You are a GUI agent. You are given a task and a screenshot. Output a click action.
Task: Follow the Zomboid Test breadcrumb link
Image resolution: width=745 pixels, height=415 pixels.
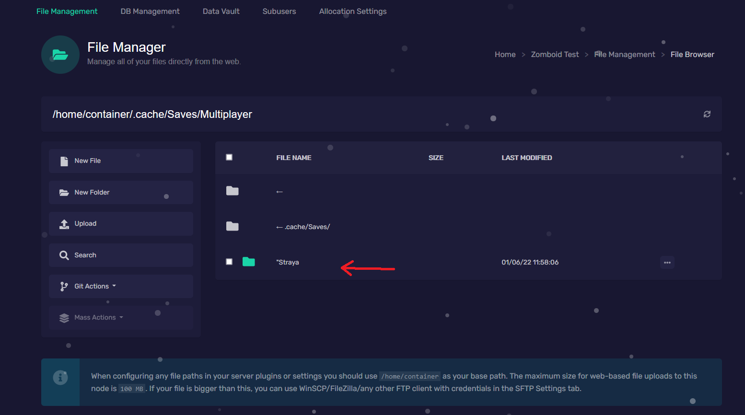(555, 55)
